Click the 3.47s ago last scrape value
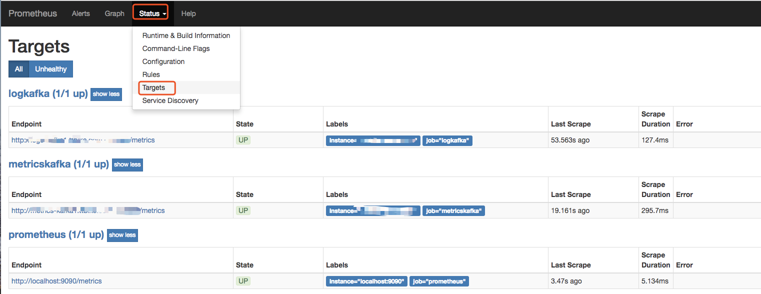761x294 pixels. coord(566,281)
